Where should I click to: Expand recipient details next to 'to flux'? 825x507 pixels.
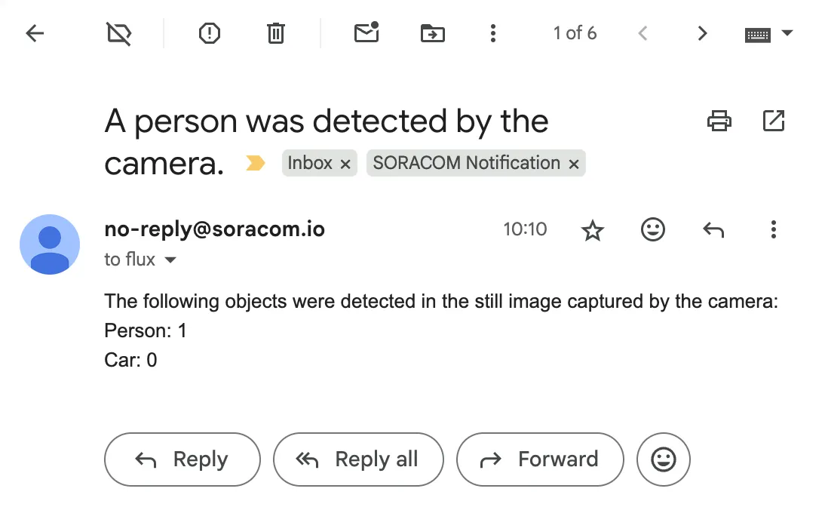pos(170,260)
